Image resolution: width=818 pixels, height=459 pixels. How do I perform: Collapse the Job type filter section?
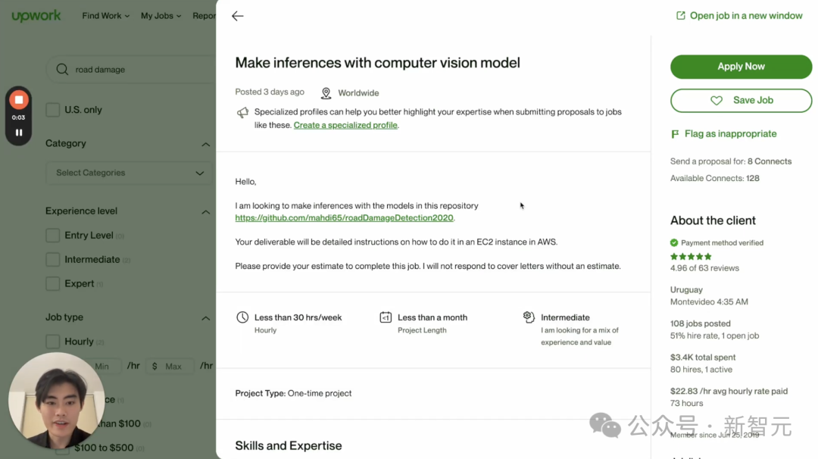pyautogui.click(x=205, y=318)
